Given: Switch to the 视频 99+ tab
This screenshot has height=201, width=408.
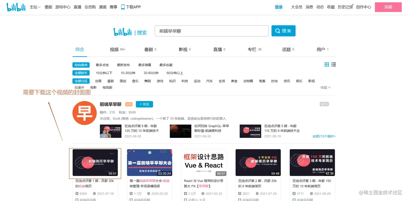Looking at the screenshot, I should pos(117,49).
